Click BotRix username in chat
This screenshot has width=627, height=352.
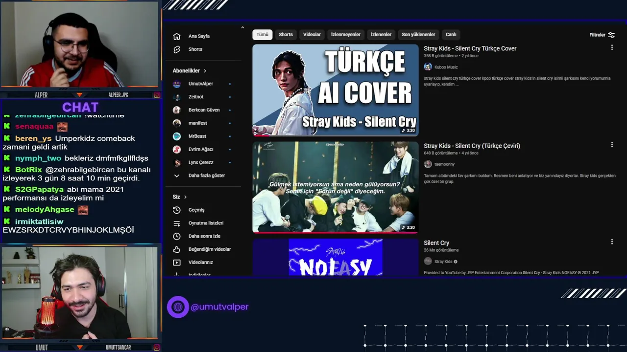[x=28, y=170]
